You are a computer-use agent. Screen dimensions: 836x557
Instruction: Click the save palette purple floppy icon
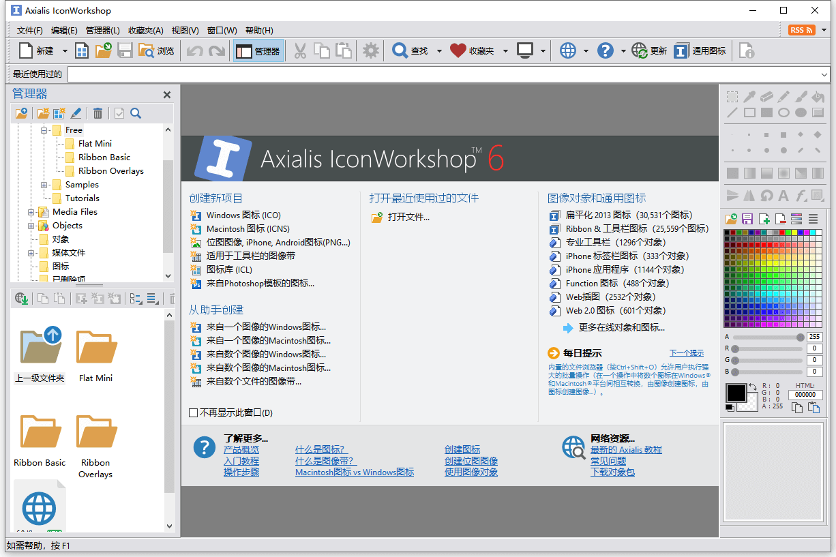(747, 219)
